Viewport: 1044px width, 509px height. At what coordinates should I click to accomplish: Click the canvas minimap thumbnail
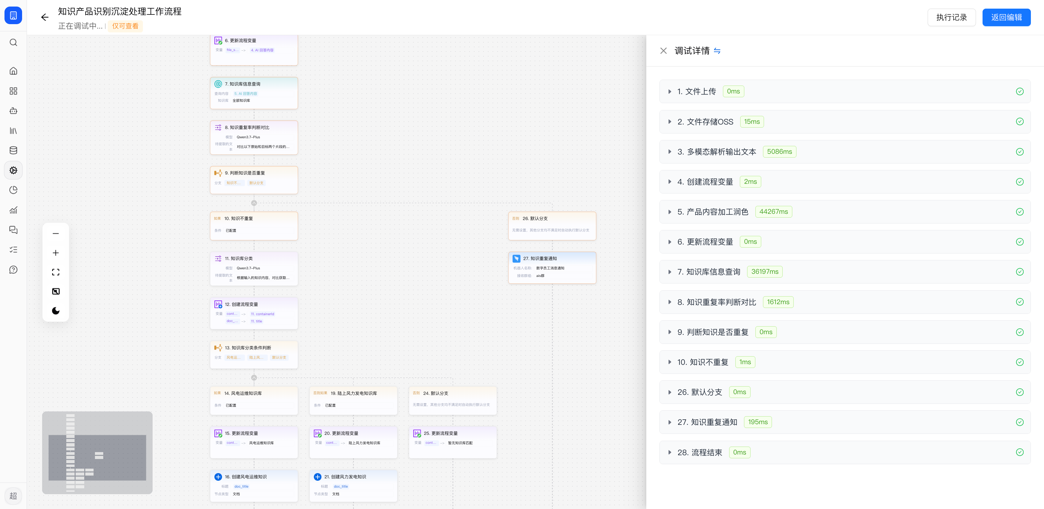pyautogui.click(x=97, y=453)
